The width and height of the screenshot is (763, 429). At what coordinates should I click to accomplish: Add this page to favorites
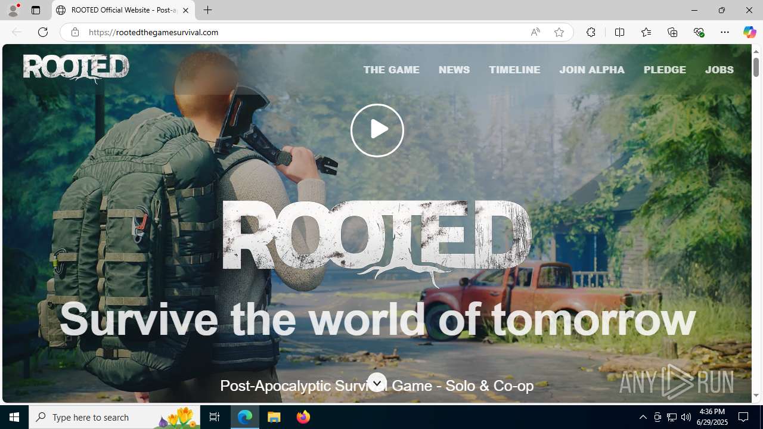(559, 32)
